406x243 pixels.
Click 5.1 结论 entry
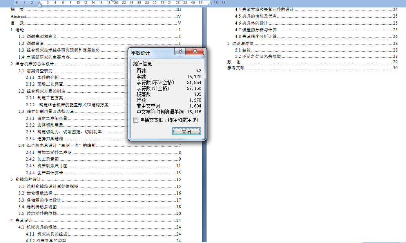[316, 50]
